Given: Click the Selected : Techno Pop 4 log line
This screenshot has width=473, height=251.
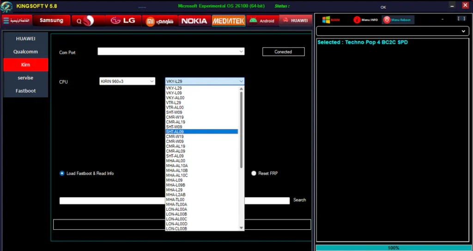Looking at the screenshot, I should (x=363, y=42).
